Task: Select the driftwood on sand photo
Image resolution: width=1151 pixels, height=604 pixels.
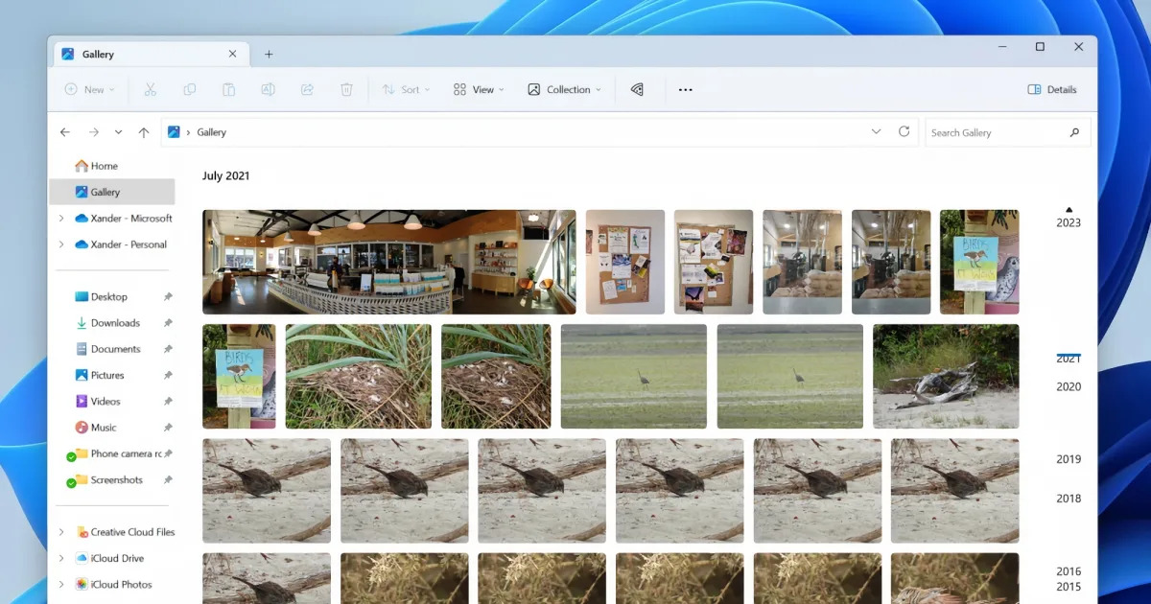Action: point(946,376)
